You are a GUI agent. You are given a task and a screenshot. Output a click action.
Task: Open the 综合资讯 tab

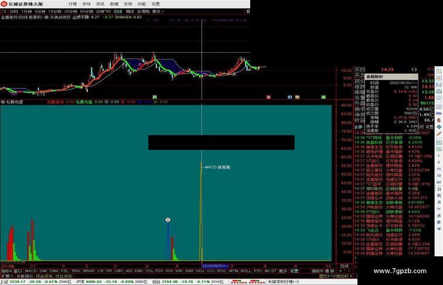point(44,276)
